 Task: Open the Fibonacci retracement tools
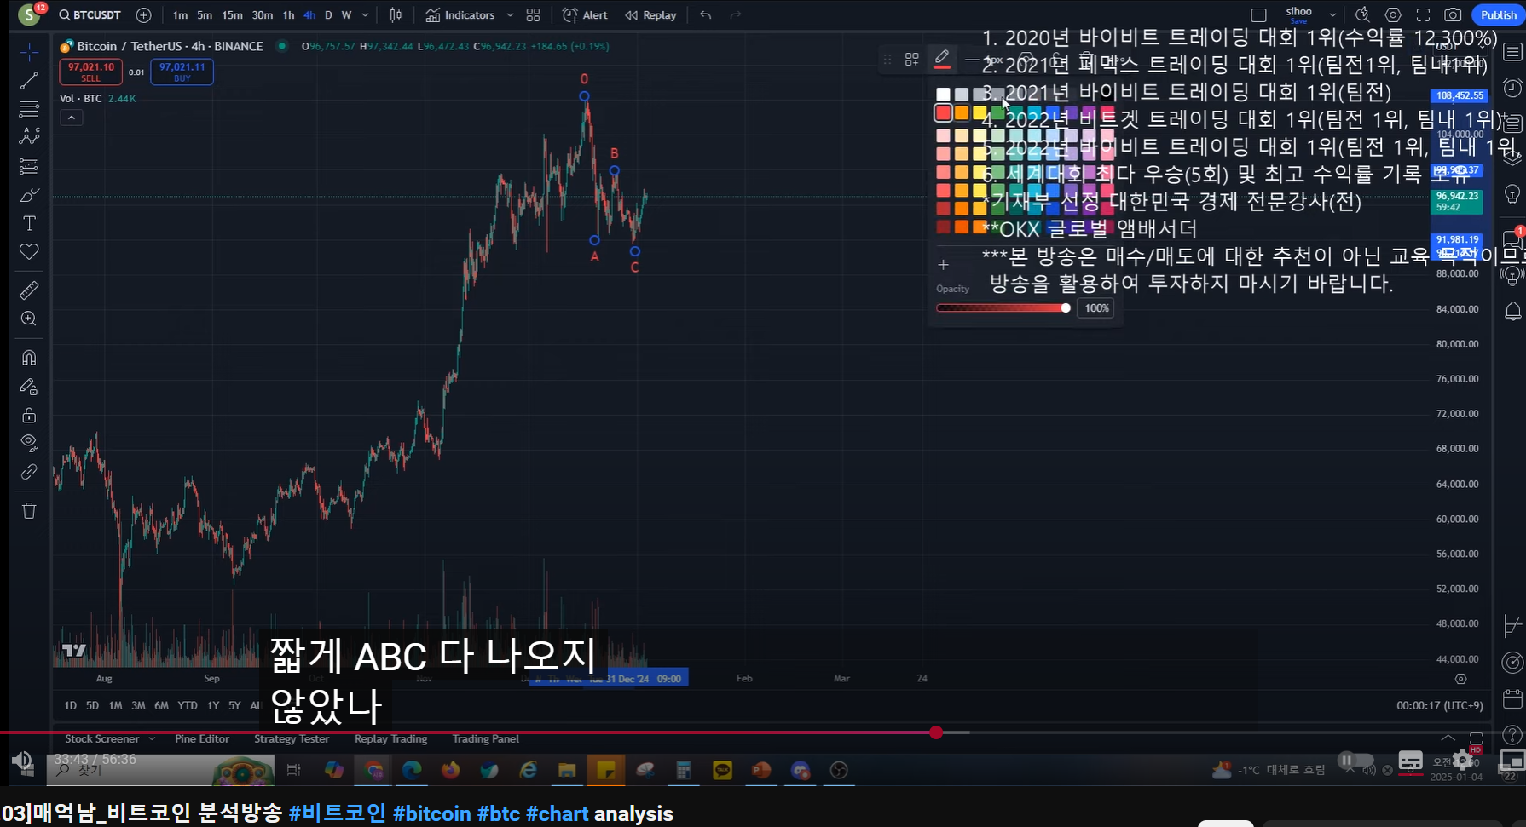[x=29, y=109]
